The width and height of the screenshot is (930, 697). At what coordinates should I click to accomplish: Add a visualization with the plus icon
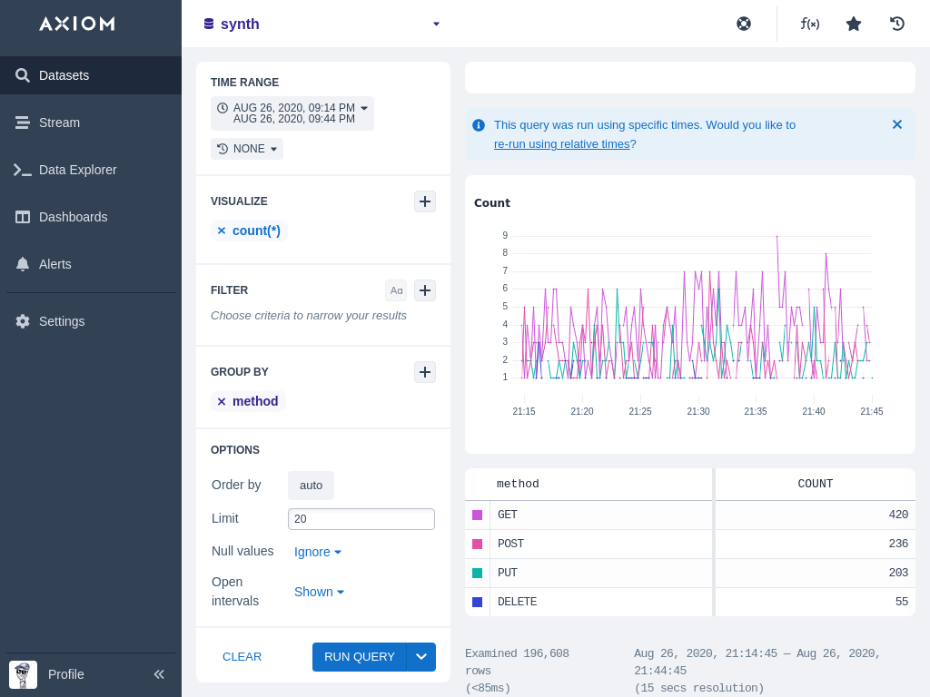click(x=425, y=201)
